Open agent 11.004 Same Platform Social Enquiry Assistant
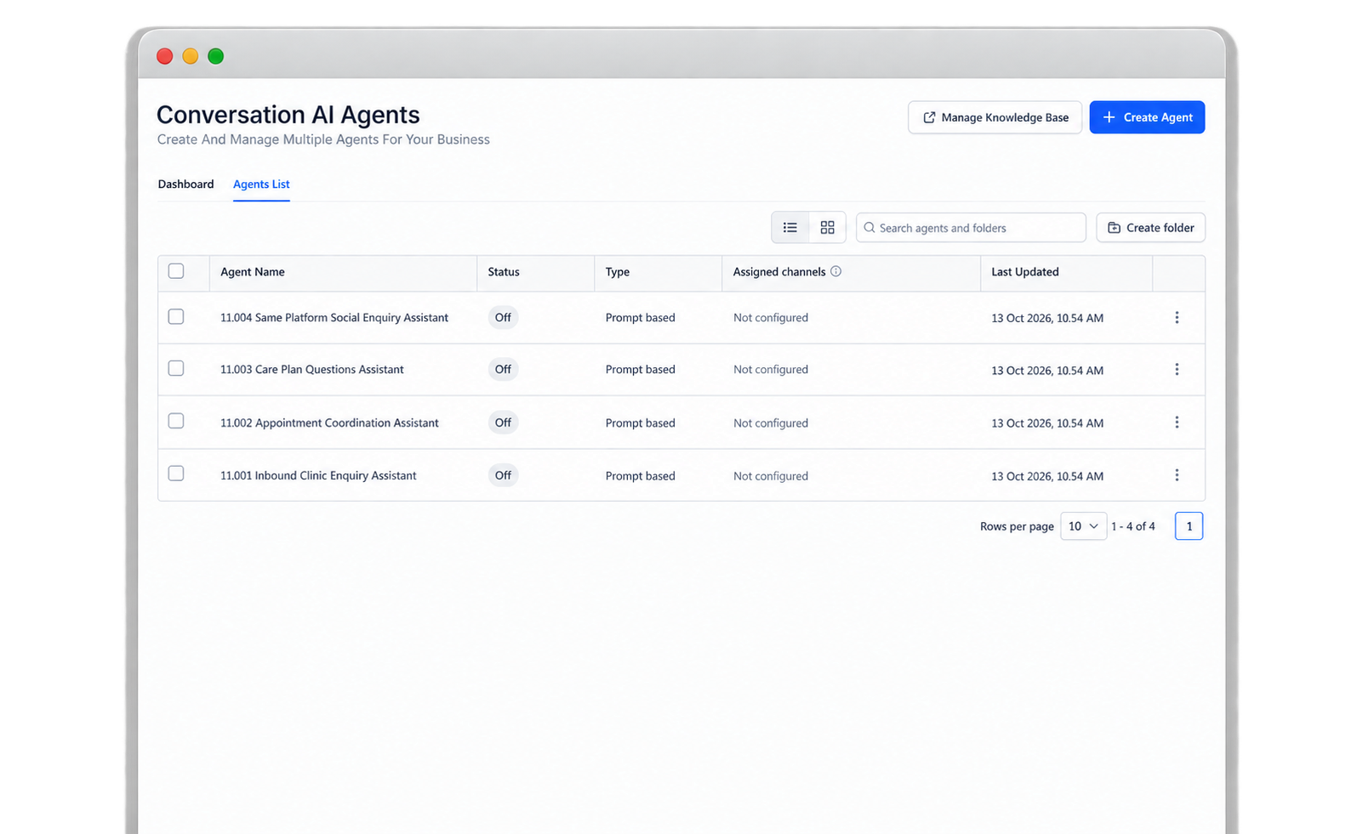The image size is (1363, 834). pos(334,317)
